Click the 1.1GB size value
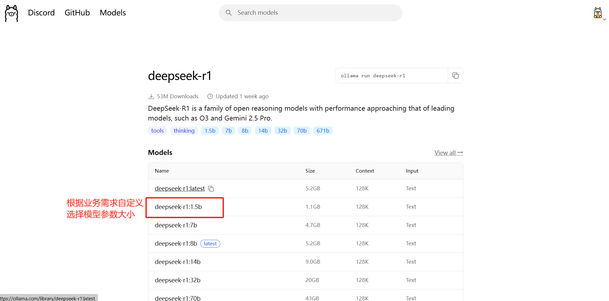 313,207
